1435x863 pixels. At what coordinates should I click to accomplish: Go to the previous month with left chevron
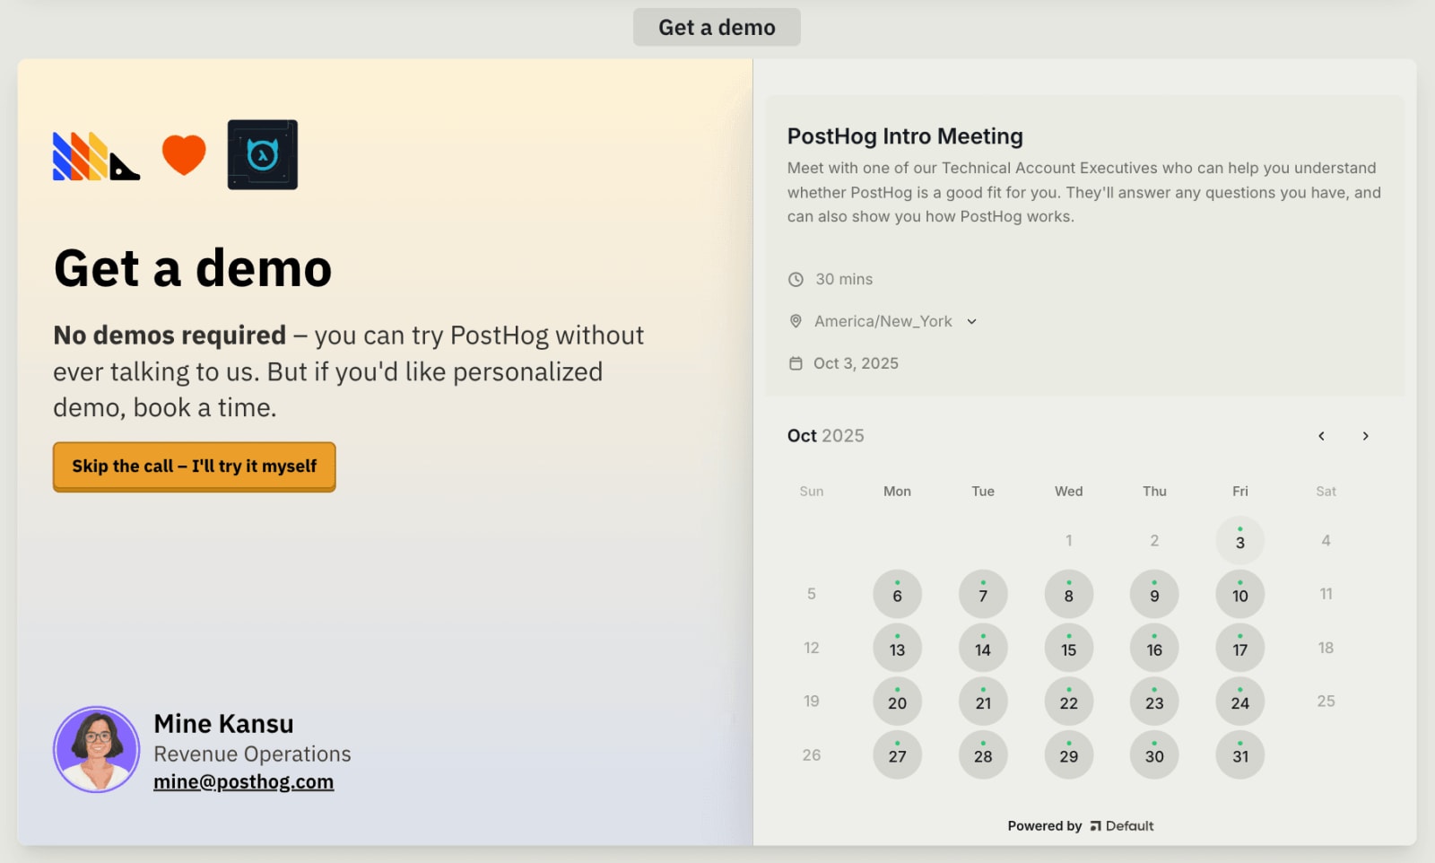coord(1321,436)
